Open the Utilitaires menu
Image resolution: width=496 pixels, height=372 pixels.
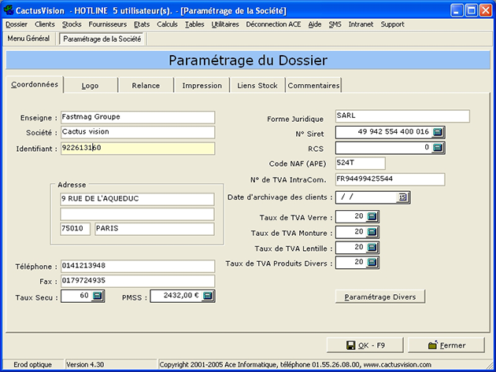point(225,24)
